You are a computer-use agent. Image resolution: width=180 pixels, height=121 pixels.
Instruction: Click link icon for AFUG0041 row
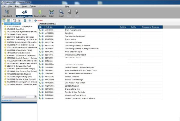tap(40, 36)
